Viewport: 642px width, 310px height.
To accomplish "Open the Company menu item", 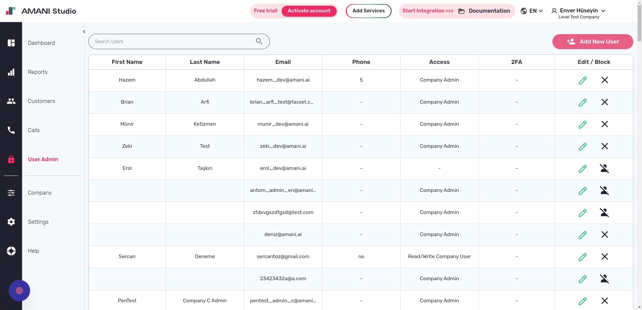I will [39, 193].
